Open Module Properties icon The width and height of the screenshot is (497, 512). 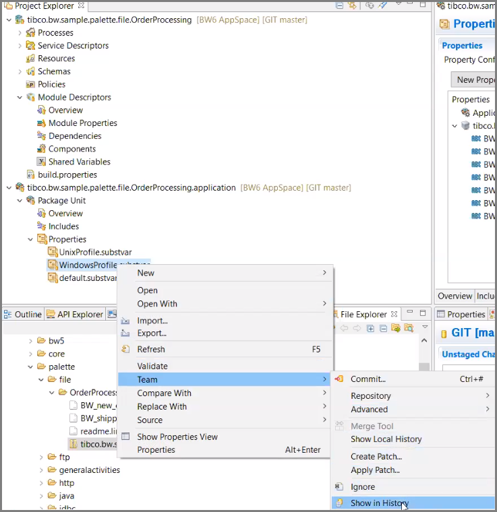click(x=41, y=123)
